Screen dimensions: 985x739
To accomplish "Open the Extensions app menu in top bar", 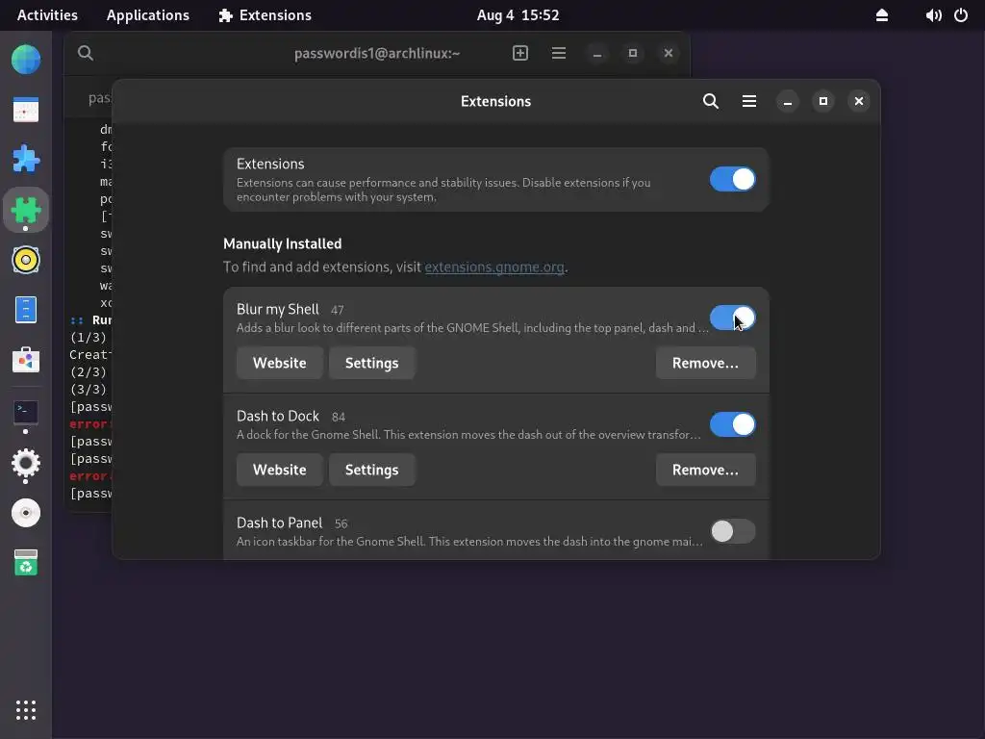I will tap(265, 15).
